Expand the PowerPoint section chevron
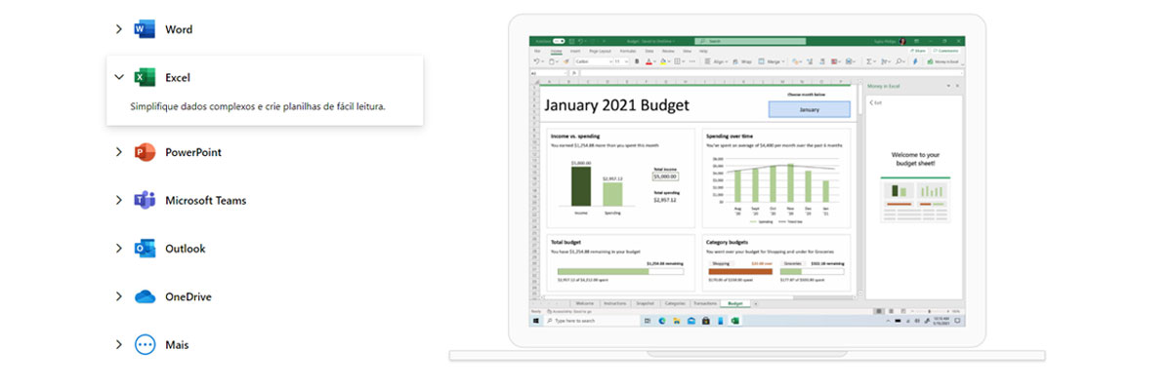 118,152
